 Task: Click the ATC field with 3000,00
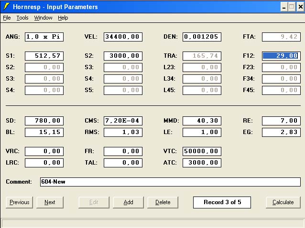pyautogui.click(x=202, y=163)
